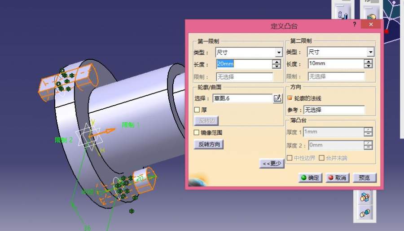Image resolution: width=404 pixels, height=231 pixels.
Task: Confirm pad with 确定 button
Action: pyautogui.click(x=311, y=178)
